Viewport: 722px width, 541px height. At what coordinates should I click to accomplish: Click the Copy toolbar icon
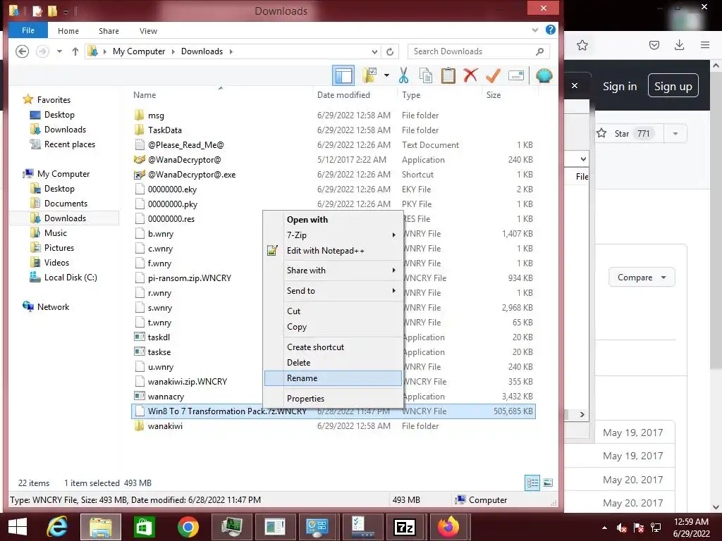click(x=426, y=75)
